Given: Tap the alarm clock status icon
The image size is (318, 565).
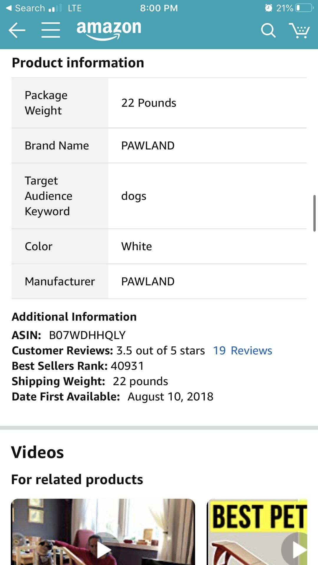Looking at the screenshot, I should coord(269,8).
